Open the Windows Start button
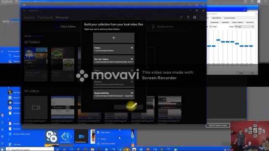 click(x=2, y=149)
